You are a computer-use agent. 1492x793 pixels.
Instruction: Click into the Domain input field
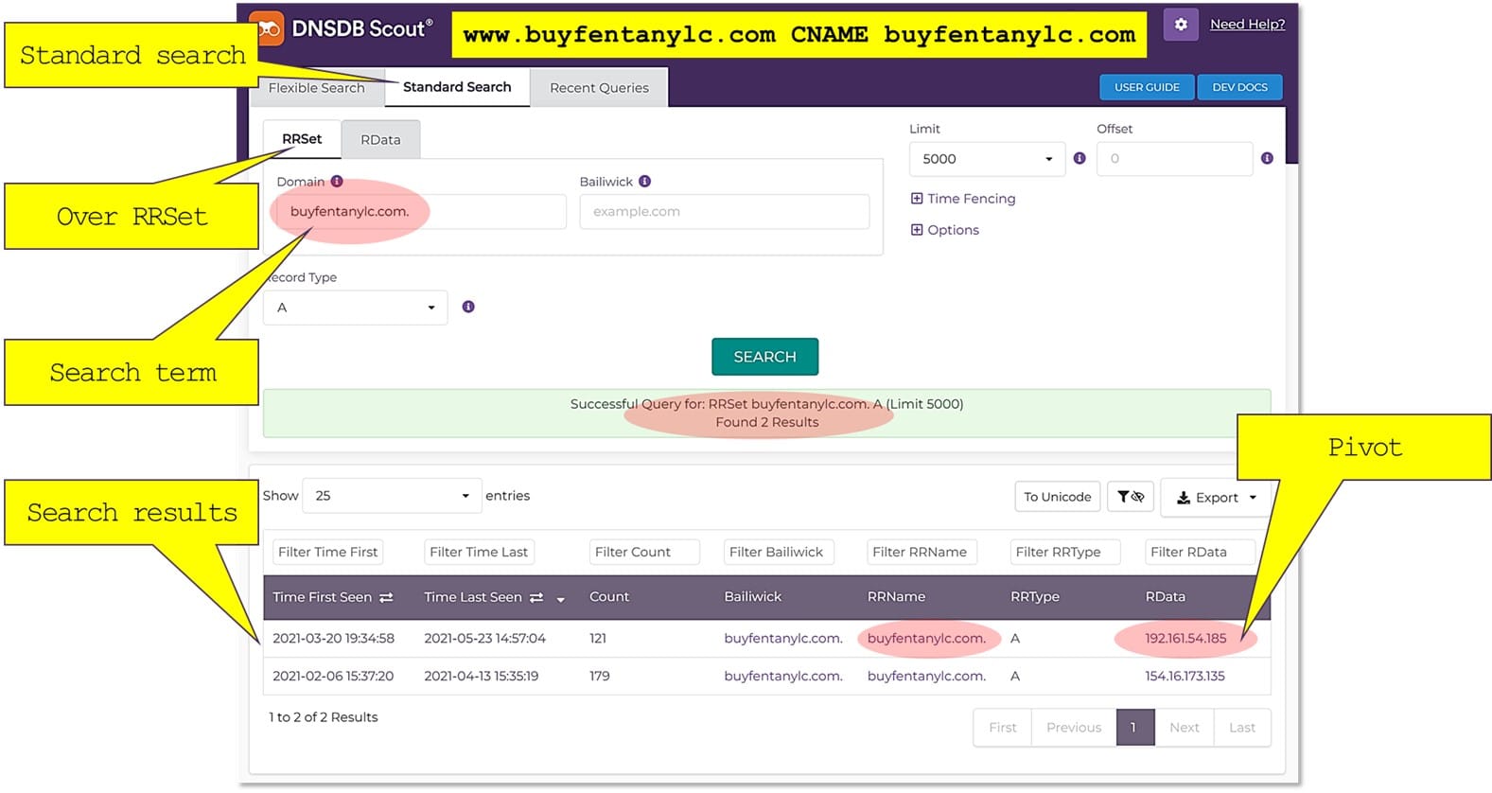point(421,212)
